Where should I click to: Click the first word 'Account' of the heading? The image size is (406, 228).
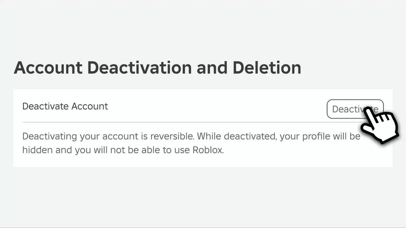click(48, 68)
